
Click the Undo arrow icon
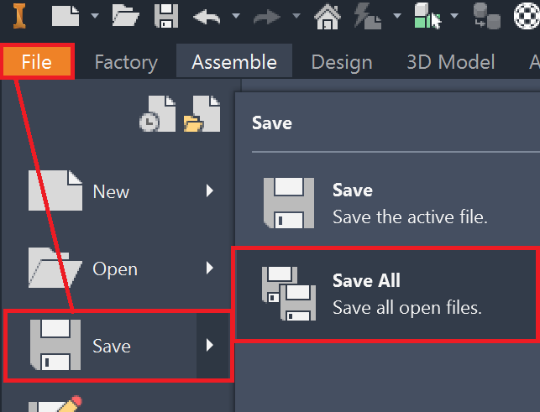point(207,15)
